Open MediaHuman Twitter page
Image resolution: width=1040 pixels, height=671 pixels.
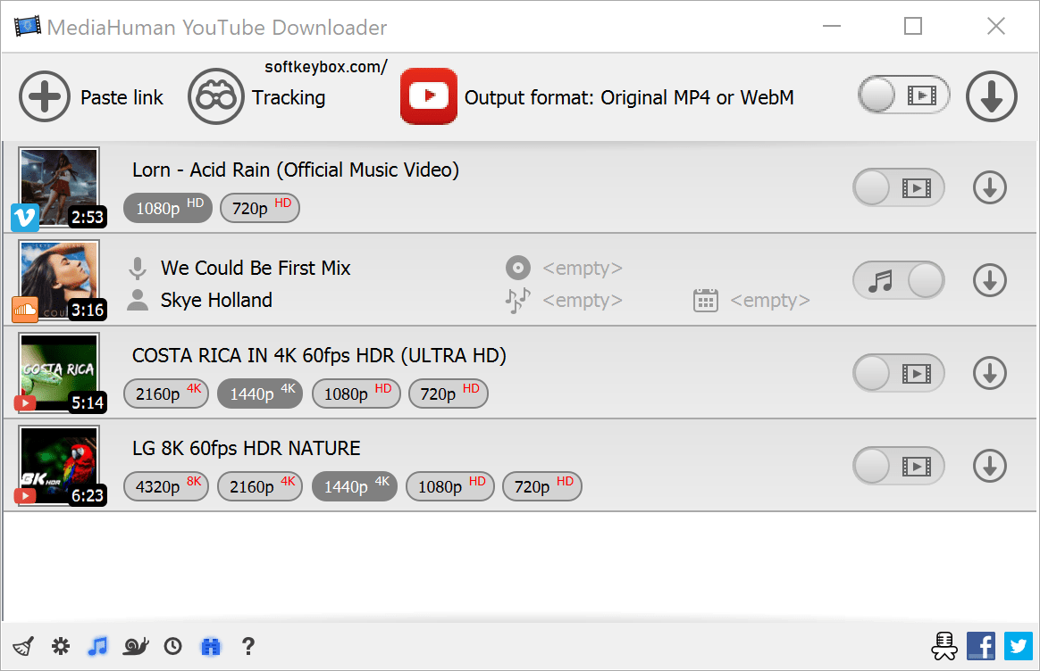point(1018,645)
